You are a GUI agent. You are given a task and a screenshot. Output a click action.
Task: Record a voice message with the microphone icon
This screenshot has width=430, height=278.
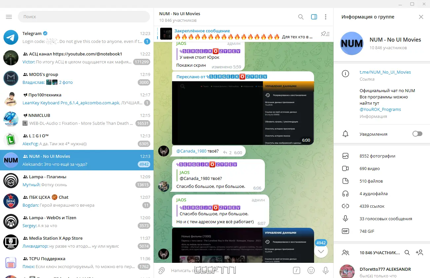click(x=325, y=270)
